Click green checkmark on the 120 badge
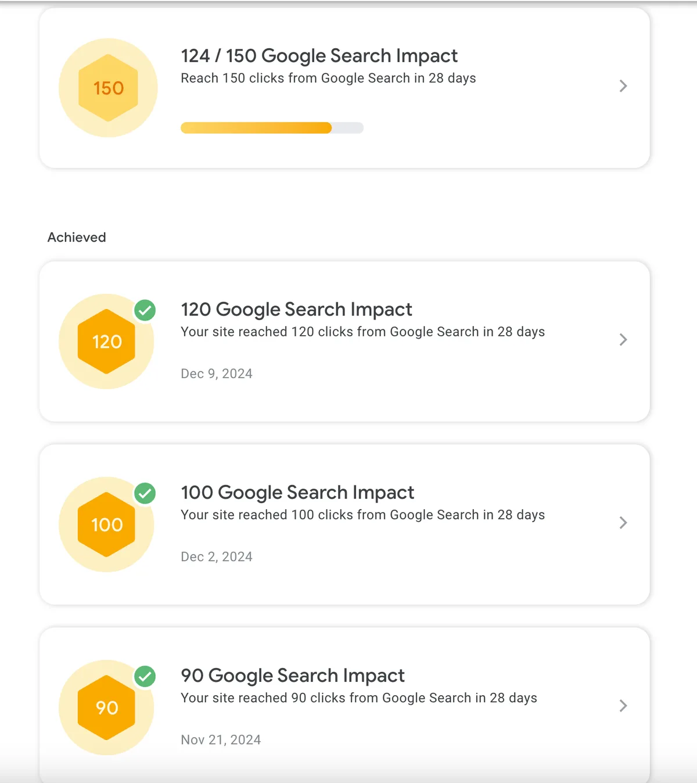This screenshot has width=697, height=783. pyautogui.click(x=145, y=310)
